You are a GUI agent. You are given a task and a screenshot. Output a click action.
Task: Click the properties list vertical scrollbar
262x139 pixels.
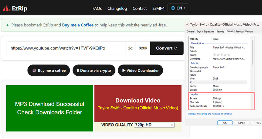point(252,52)
